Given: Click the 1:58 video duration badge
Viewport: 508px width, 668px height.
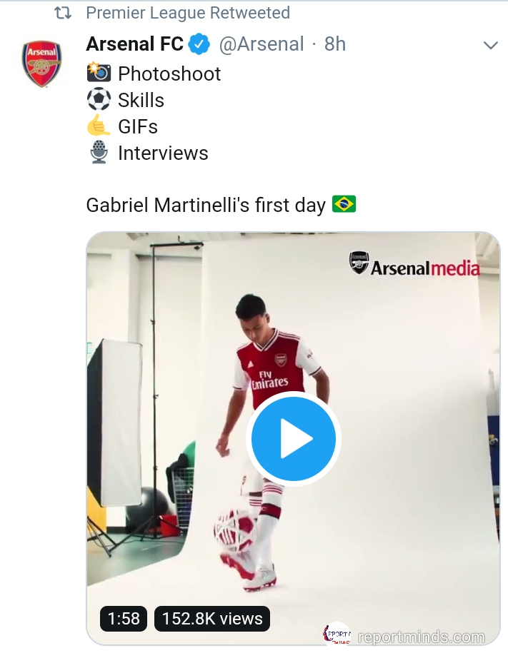Looking at the screenshot, I should click(124, 618).
